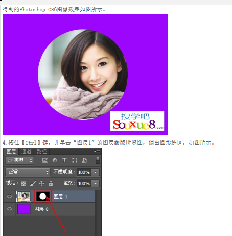Viewport: 232px width, 236px height.
Task: Switch to the 通道 tab
Action: pos(26,151)
